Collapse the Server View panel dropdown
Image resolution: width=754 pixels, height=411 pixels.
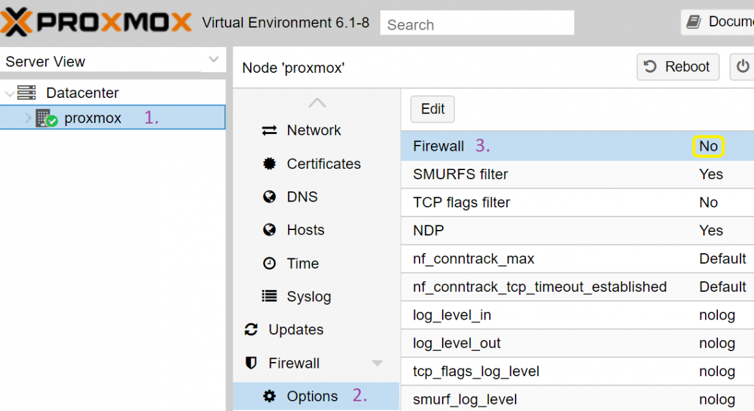tap(213, 59)
